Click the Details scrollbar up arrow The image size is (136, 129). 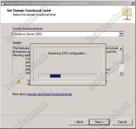pyautogui.click(x=121, y=49)
